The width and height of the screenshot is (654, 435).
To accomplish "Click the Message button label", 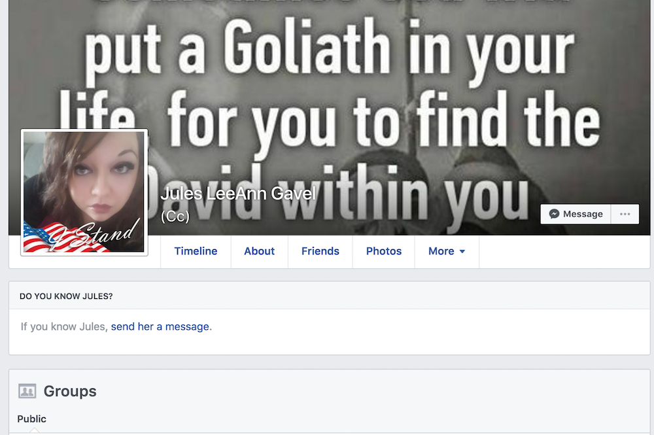I will pos(583,214).
